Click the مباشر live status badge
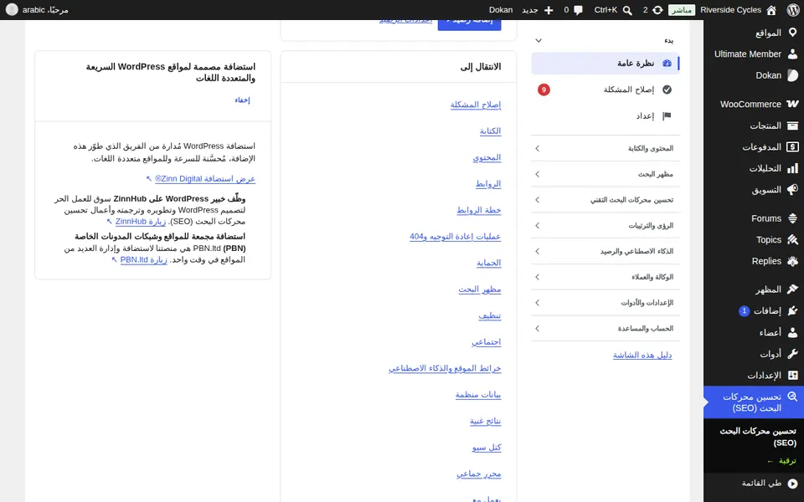The height and width of the screenshot is (502, 804). [682, 10]
